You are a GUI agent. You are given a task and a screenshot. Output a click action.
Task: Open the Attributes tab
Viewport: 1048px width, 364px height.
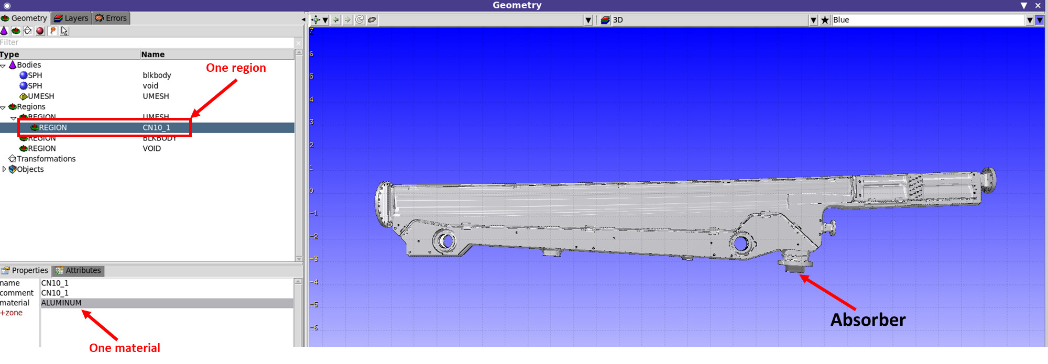point(78,271)
